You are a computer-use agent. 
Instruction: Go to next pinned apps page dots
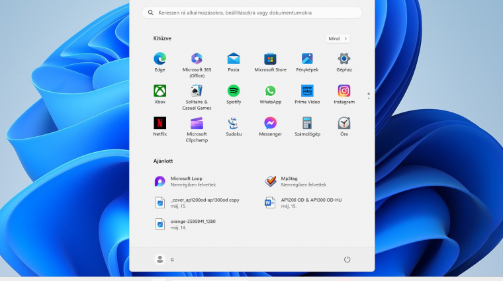(369, 96)
